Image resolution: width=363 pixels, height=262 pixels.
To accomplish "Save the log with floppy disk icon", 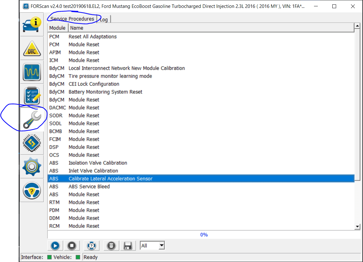I will pos(128,246).
